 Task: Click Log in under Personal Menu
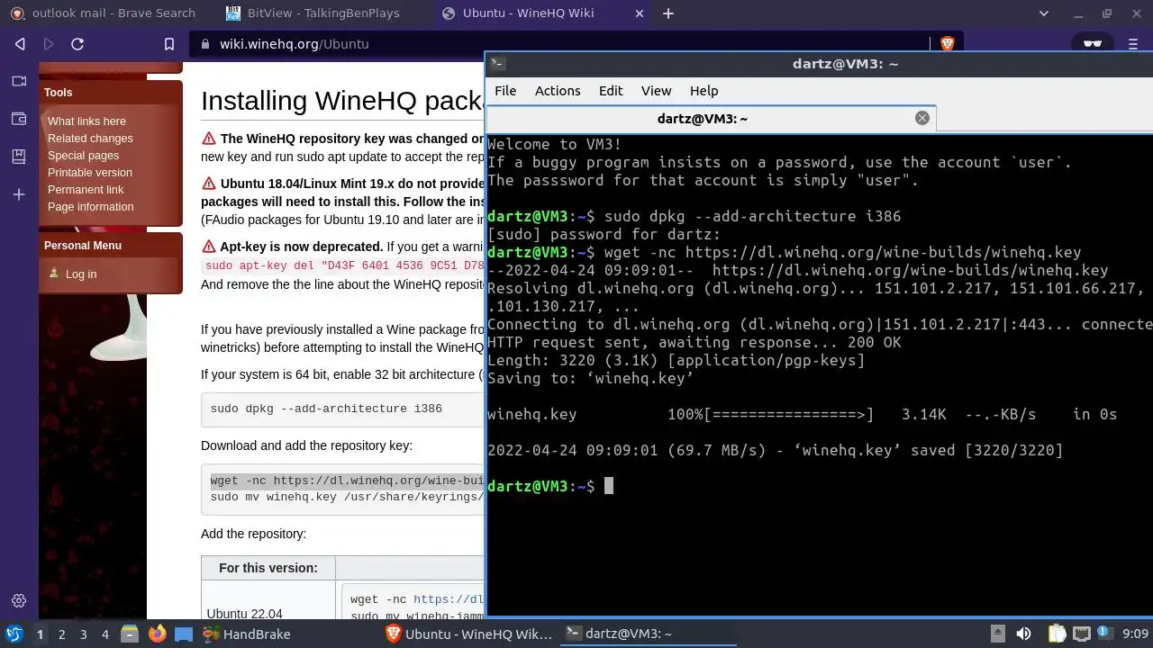(80, 274)
